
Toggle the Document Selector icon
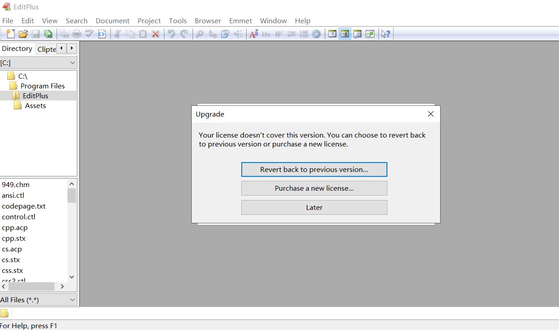tap(332, 34)
